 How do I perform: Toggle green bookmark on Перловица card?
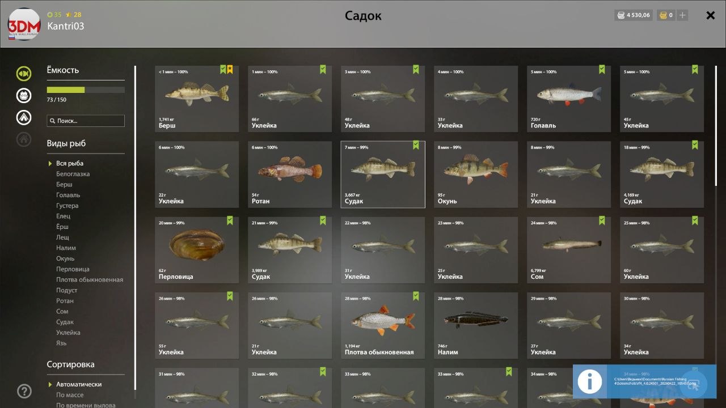pyautogui.click(x=230, y=220)
